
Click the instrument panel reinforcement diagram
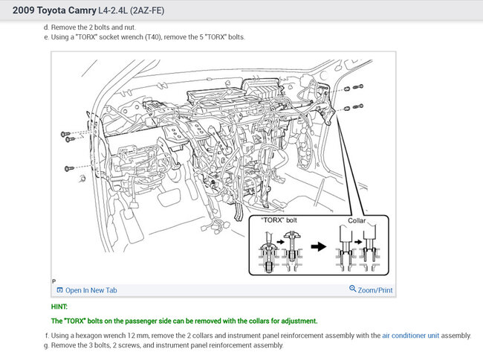pyautogui.click(x=224, y=167)
